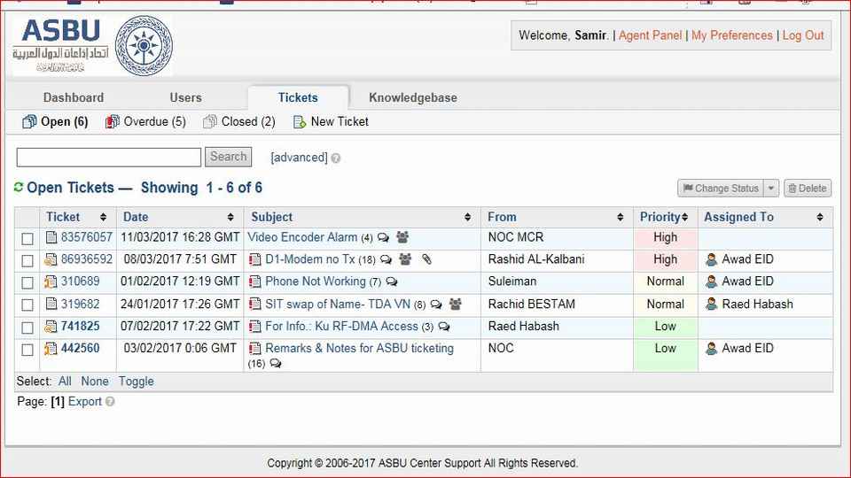
Task: Show Closed (2) tickets
Action: coord(239,121)
